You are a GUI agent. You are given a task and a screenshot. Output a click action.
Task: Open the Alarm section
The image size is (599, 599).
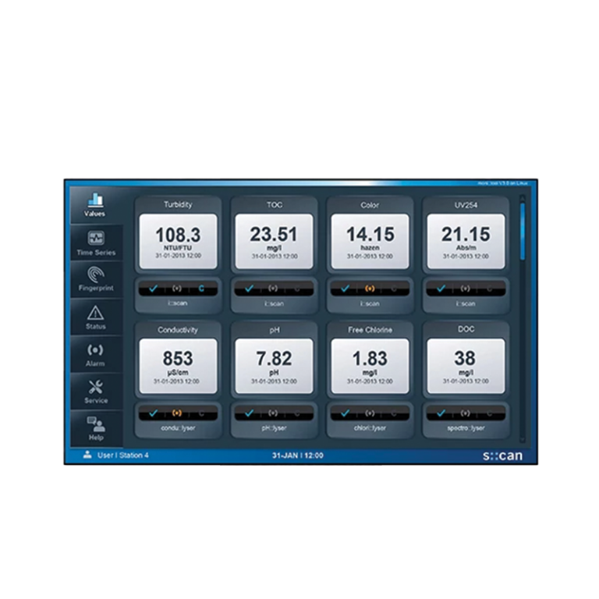[x=95, y=354]
